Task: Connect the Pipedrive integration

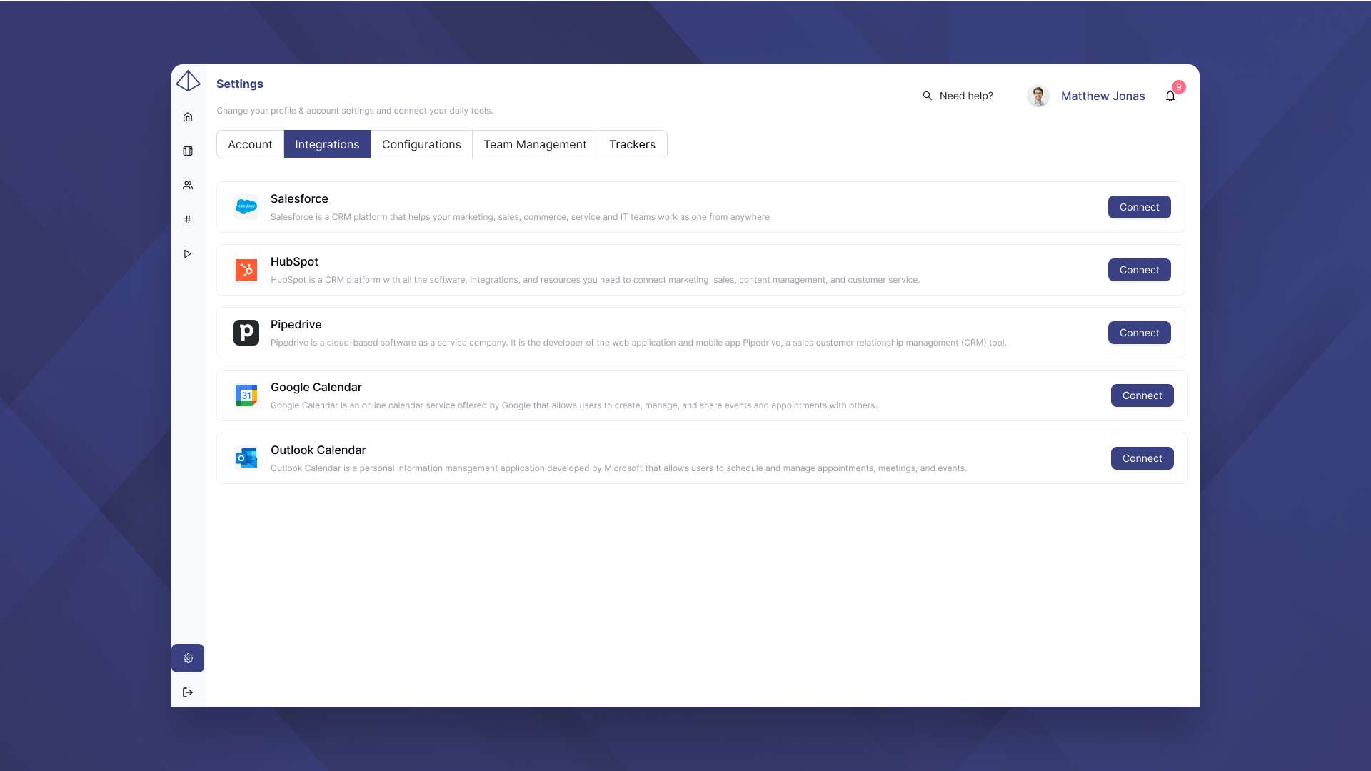Action: pos(1139,333)
